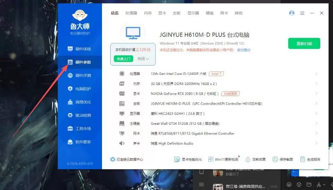The height and width of the screenshot is (190, 333).
Task: Click the 主硬盘 disk icon
Action: click(122, 123)
